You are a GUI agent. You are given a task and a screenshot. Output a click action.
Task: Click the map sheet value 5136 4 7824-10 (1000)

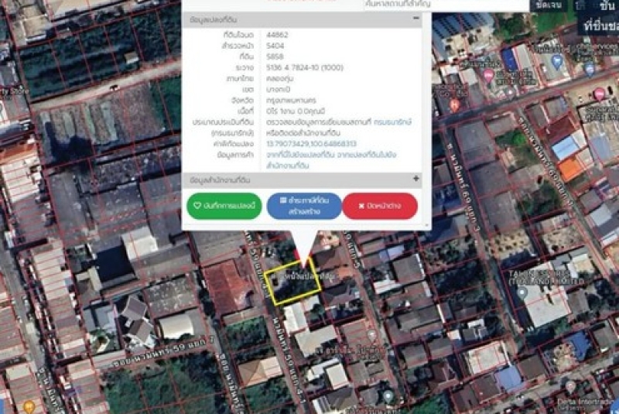point(305,68)
